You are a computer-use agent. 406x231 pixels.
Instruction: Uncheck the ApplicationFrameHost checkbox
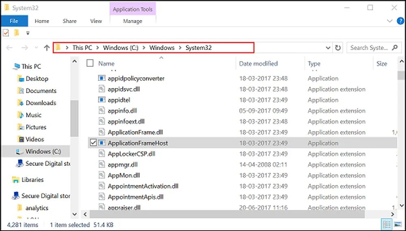pyautogui.click(x=93, y=142)
